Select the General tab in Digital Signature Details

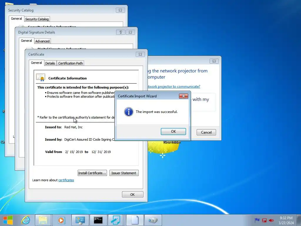(x=26, y=41)
